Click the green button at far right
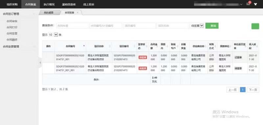The height and width of the screenshot is (125, 263). (x=255, y=26)
